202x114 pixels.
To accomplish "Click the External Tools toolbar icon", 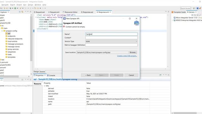I will pyautogui.click(x=21, y=8).
